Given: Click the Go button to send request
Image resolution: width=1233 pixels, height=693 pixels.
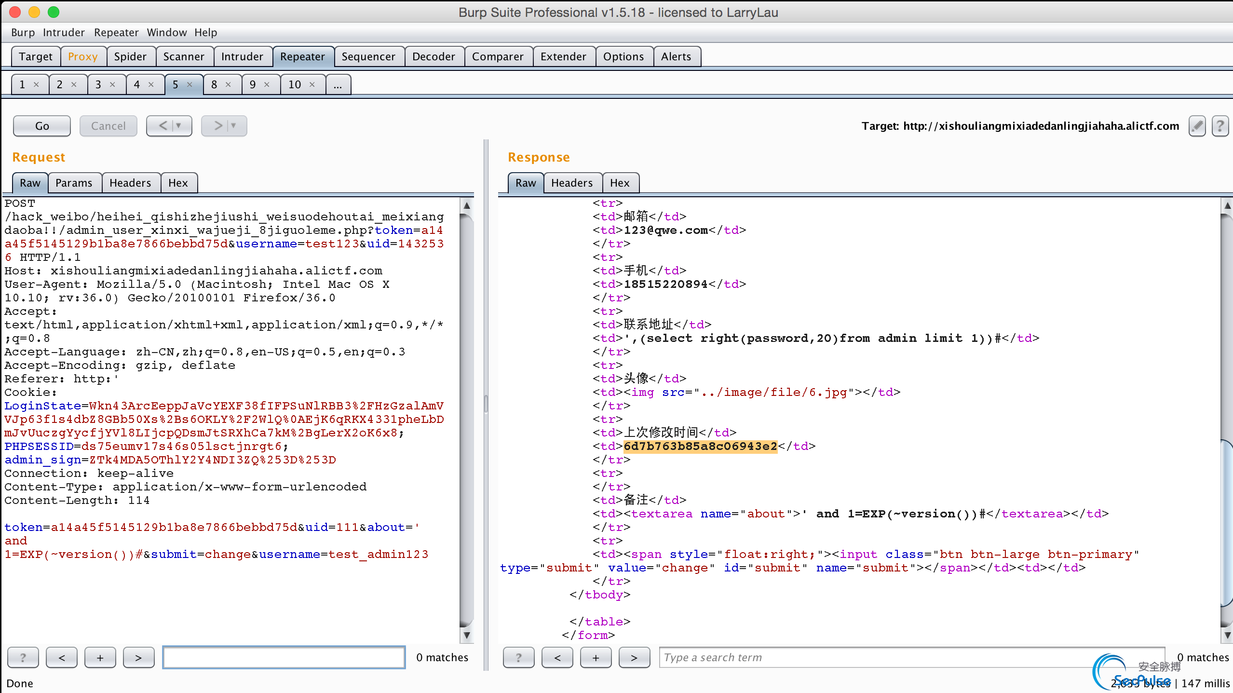Looking at the screenshot, I should click(x=42, y=126).
